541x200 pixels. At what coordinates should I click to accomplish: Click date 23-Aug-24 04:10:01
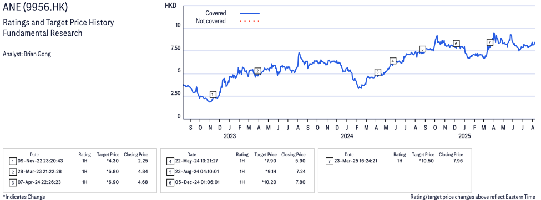(x=198, y=171)
